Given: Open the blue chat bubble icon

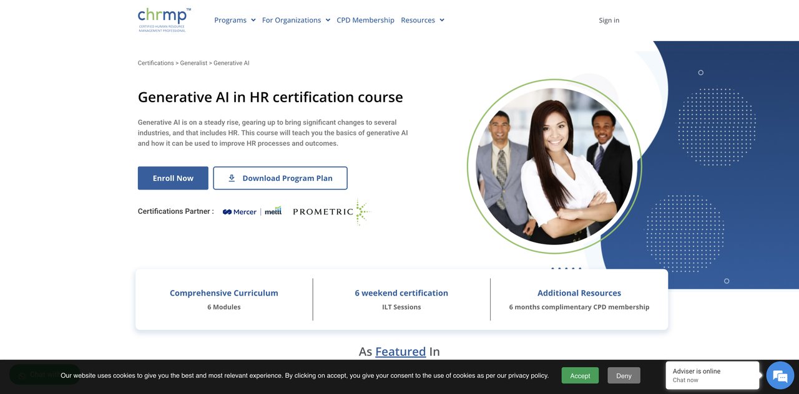Looking at the screenshot, I should click(x=780, y=376).
